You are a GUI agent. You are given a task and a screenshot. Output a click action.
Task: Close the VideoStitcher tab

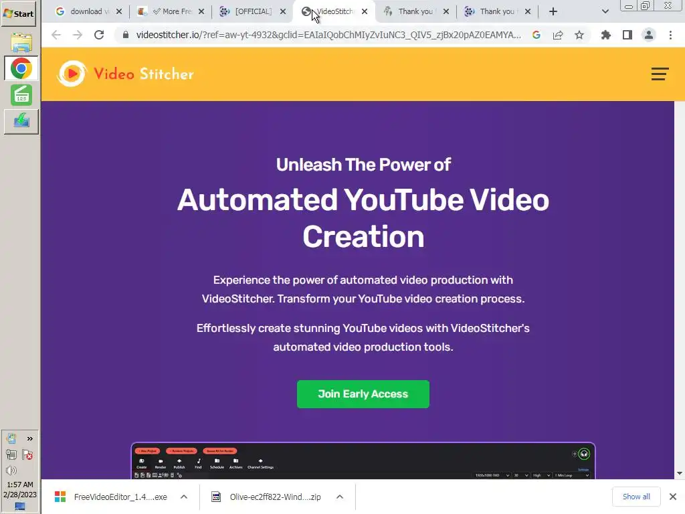click(365, 12)
